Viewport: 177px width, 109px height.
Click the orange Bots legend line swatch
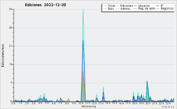pos(105,9)
